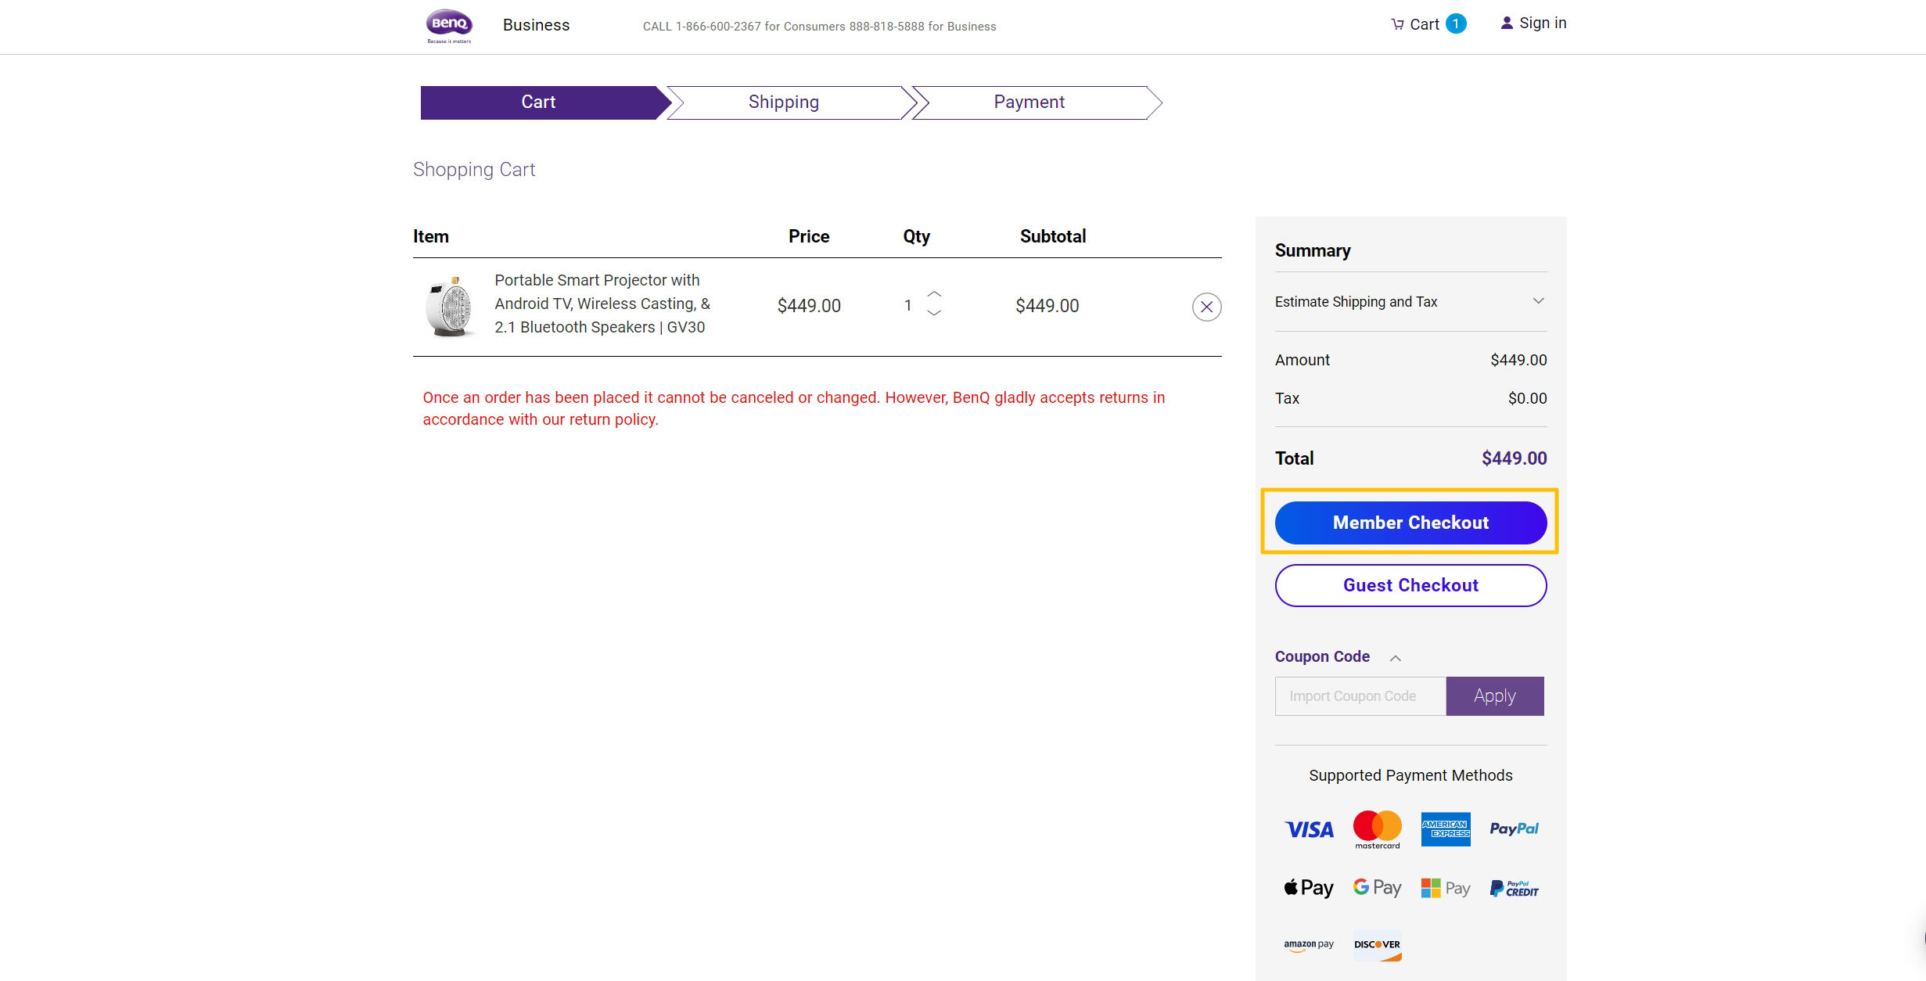Open the Portable Smart Projector product title
1926x981 pixels.
pyautogui.click(x=602, y=304)
